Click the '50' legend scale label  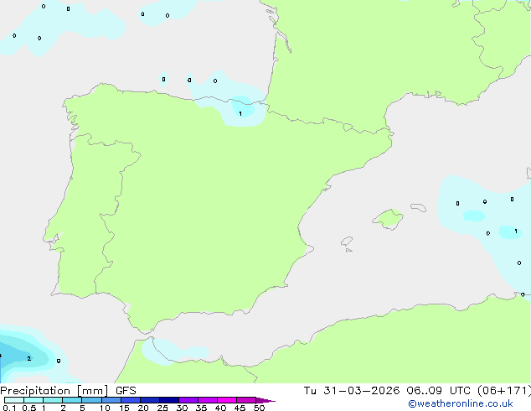(x=259, y=408)
